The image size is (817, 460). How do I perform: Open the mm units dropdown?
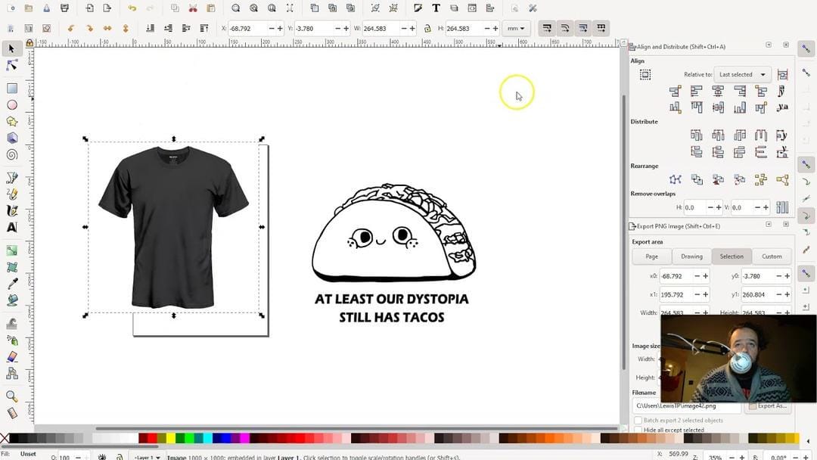(x=516, y=29)
